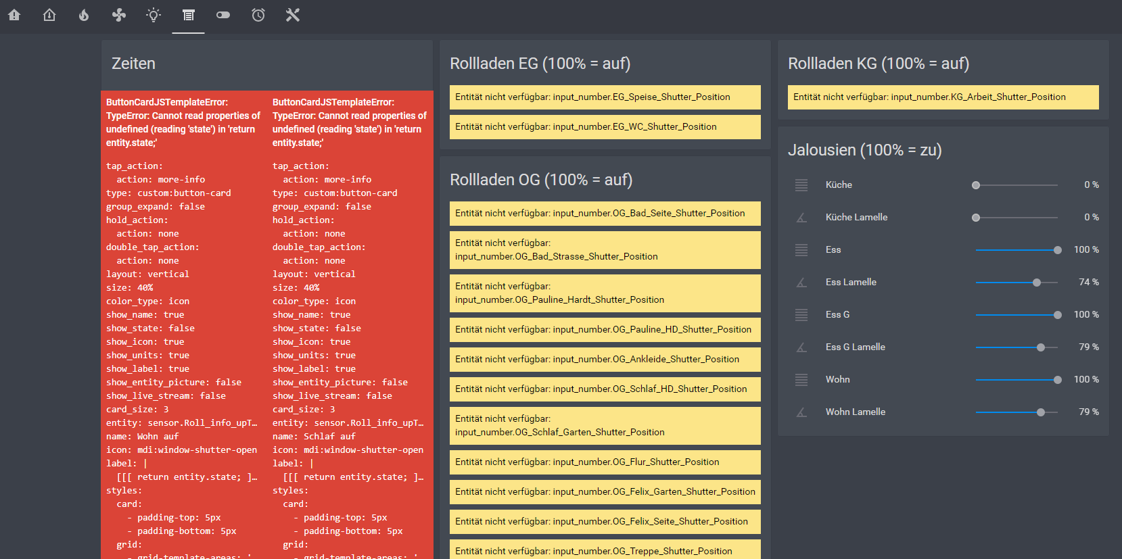
Task: Click the OG_Felix_Seite_Shutter_Position warning
Action: point(605,522)
